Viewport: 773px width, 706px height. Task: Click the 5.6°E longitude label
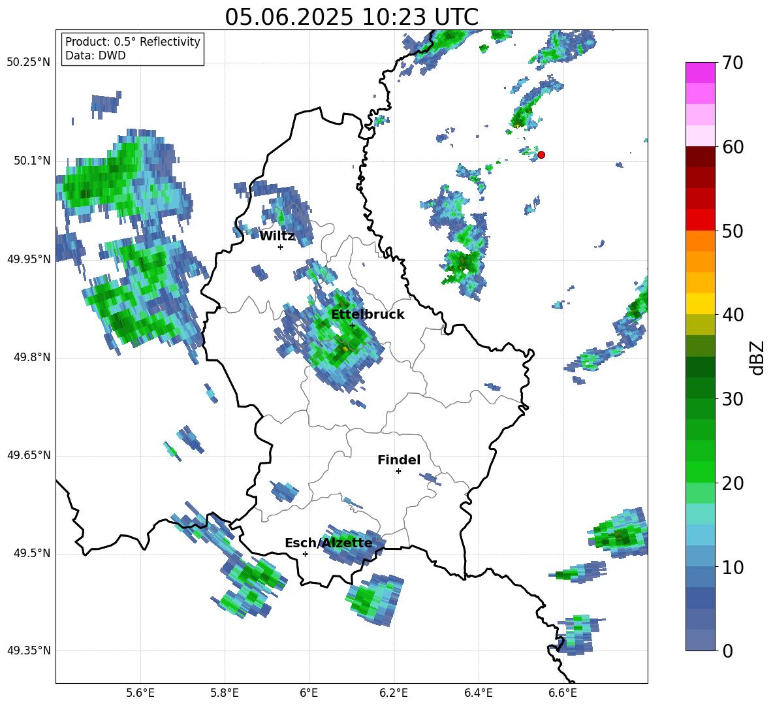[140, 693]
